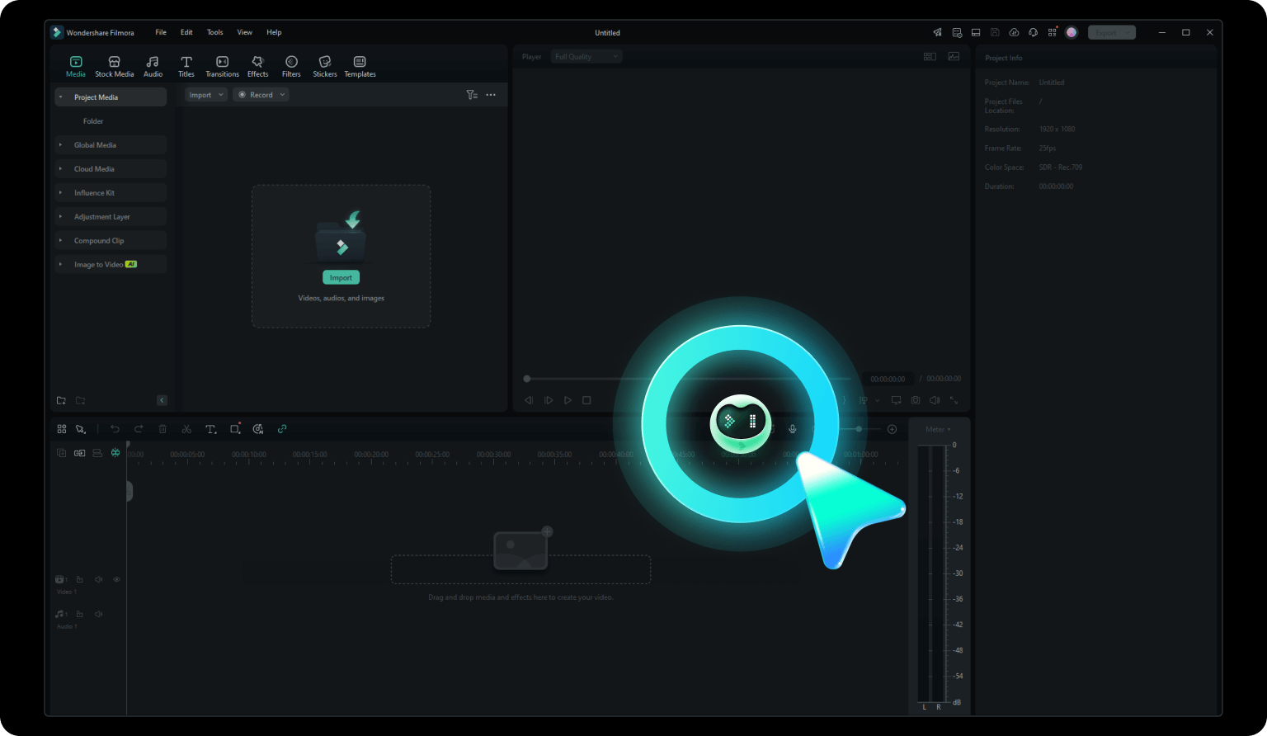Zoom in the timeline with plus icon

click(x=892, y=429)
